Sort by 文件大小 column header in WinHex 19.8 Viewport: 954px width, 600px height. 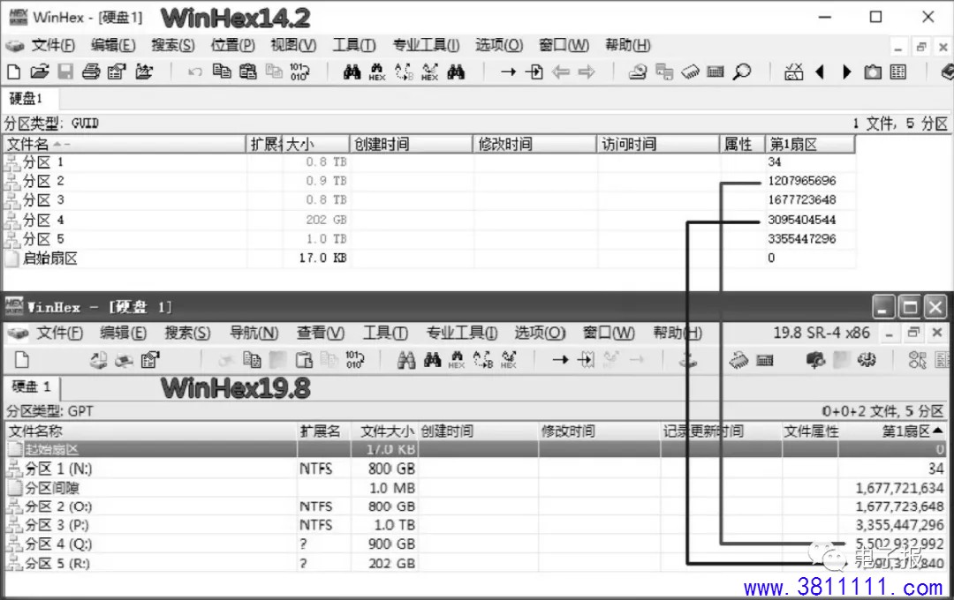pos(384,431)
